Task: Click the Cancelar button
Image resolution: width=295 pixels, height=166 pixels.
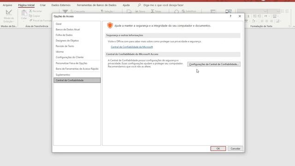Action: point(236,148)
